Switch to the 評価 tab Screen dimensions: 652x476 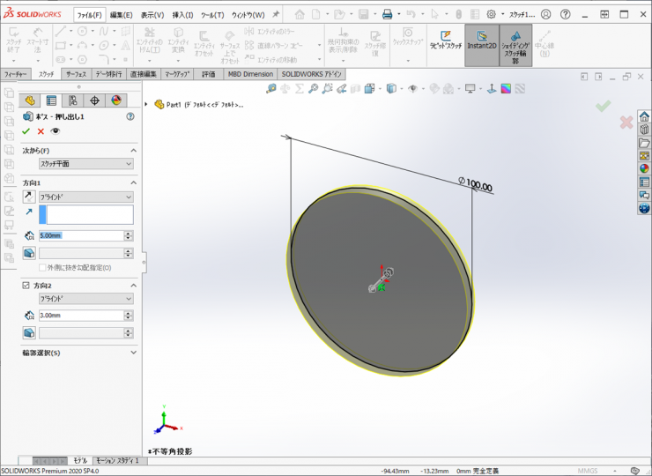pyautogui.click(x=208, y=74)
